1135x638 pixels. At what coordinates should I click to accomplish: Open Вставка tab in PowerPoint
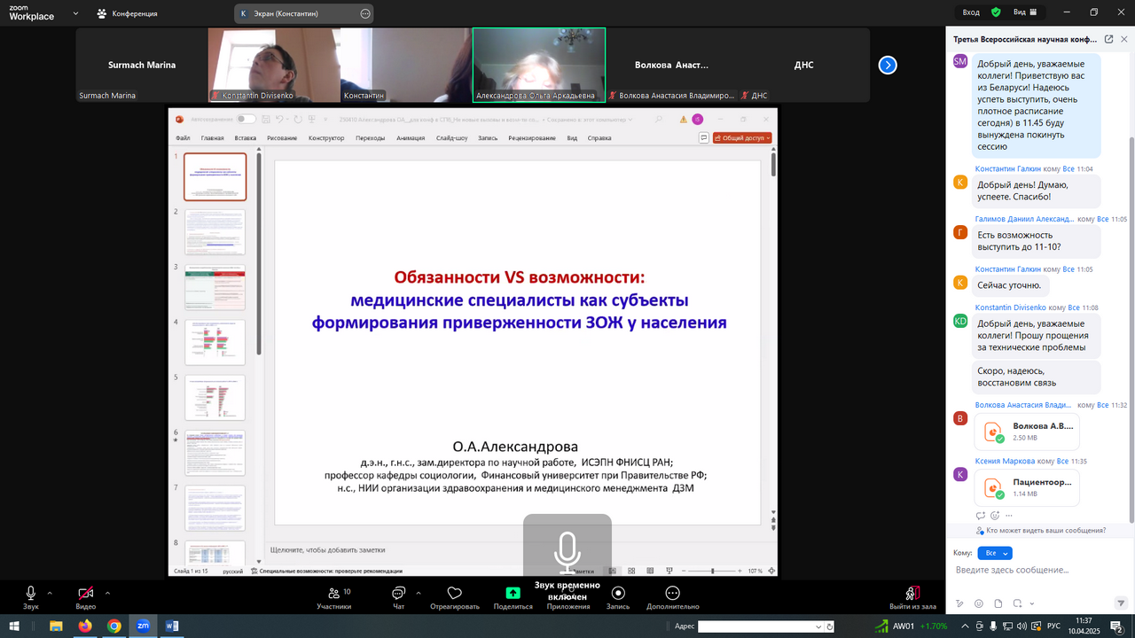coord(246,138)
